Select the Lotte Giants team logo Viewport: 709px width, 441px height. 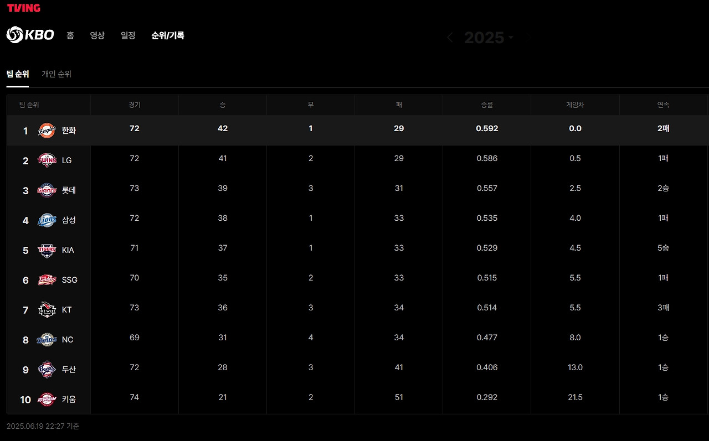coord(47,190)
